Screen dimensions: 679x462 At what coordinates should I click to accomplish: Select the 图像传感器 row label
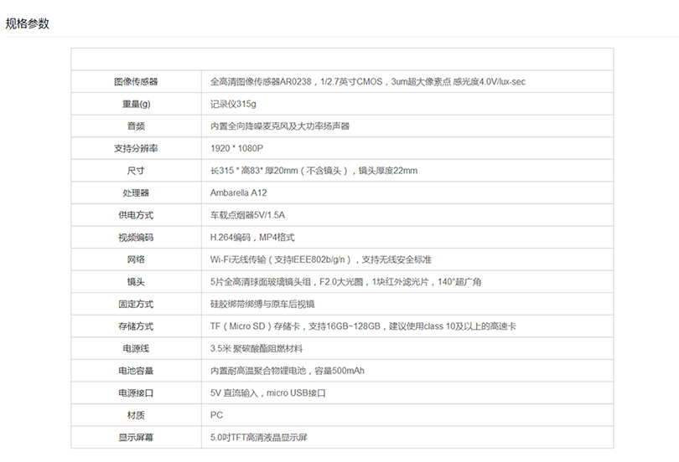[x=136, y=82]
